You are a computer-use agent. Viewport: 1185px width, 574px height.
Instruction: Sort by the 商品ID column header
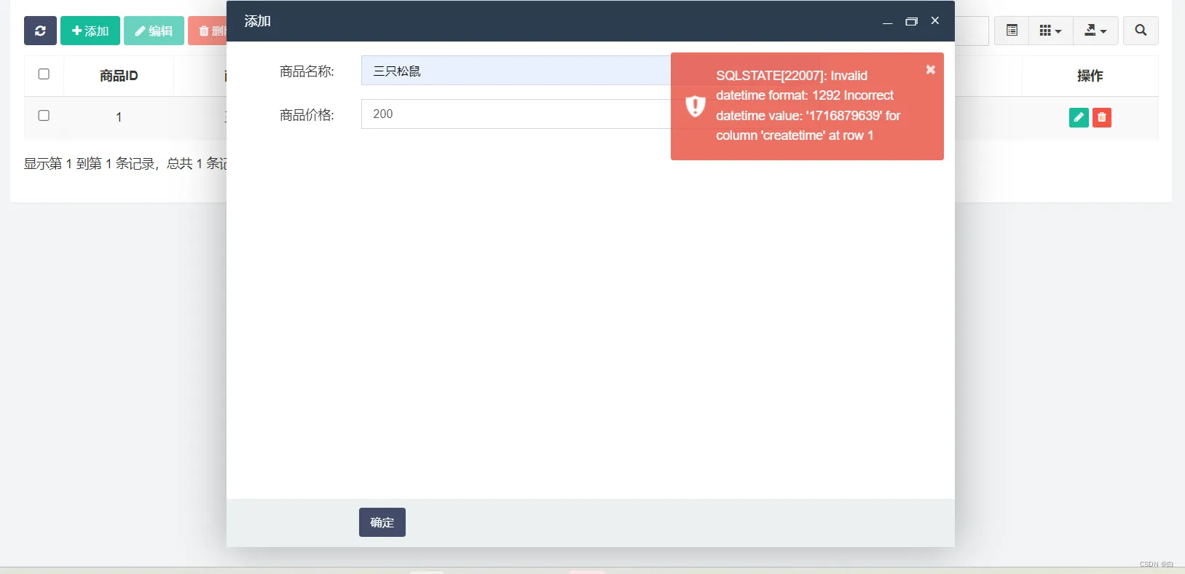[119, 76]
